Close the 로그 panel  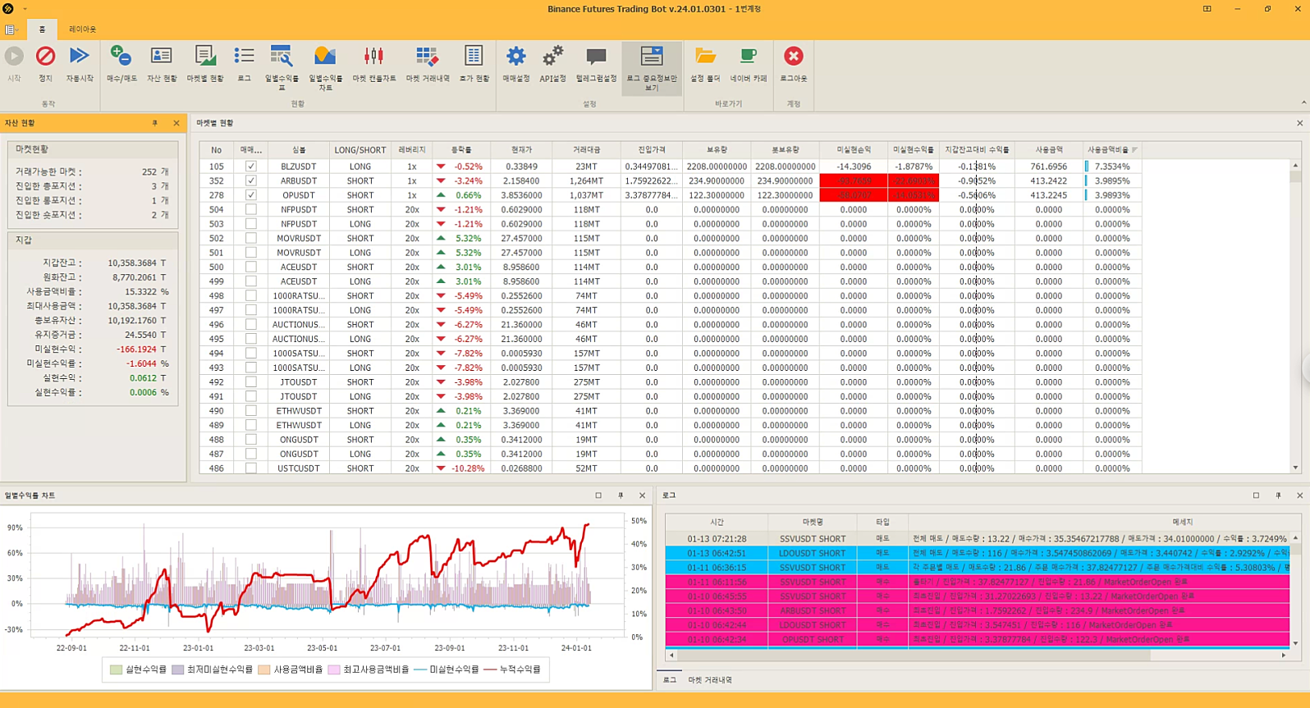click(1299, 496)
